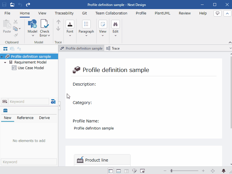Click the second navigator toolbar icon
The width and height of the screenshot is (232, 174).
(x=12, y=48)
